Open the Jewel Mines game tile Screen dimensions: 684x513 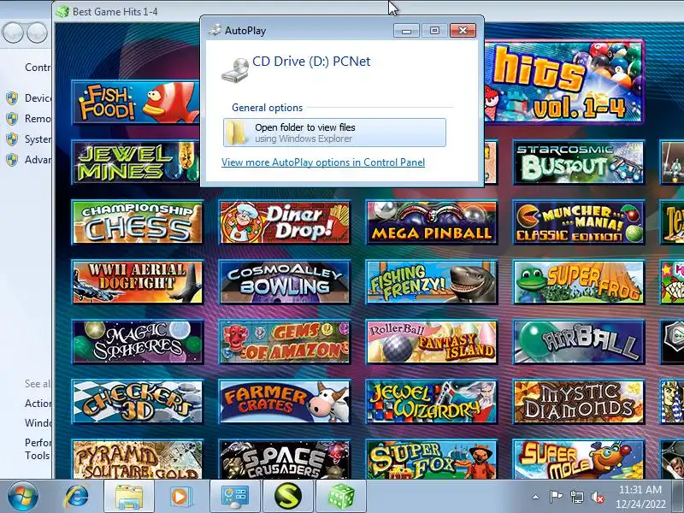pyautogui.click(x=135, y=162)
